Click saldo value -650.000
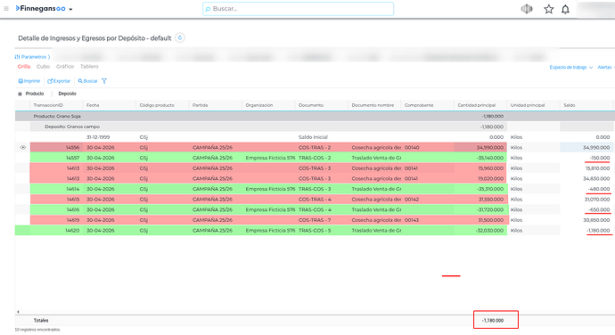Viewport: 615px width, 335px height. point(599,210)
